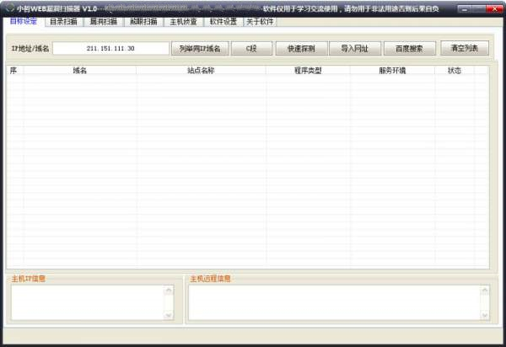Screen dimensions: 506x347
Task: Sort by the 服务环境 column header
Action: pos(392,70)
